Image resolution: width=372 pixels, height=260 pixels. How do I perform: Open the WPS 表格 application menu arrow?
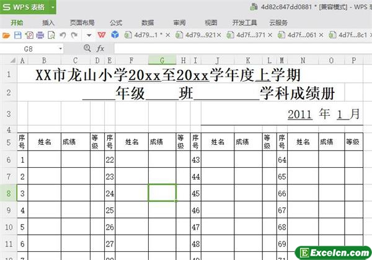53,7
